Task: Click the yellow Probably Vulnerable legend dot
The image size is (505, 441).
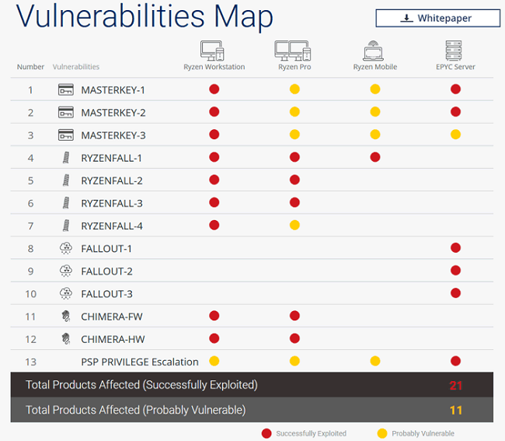Action: click(382, 433)
